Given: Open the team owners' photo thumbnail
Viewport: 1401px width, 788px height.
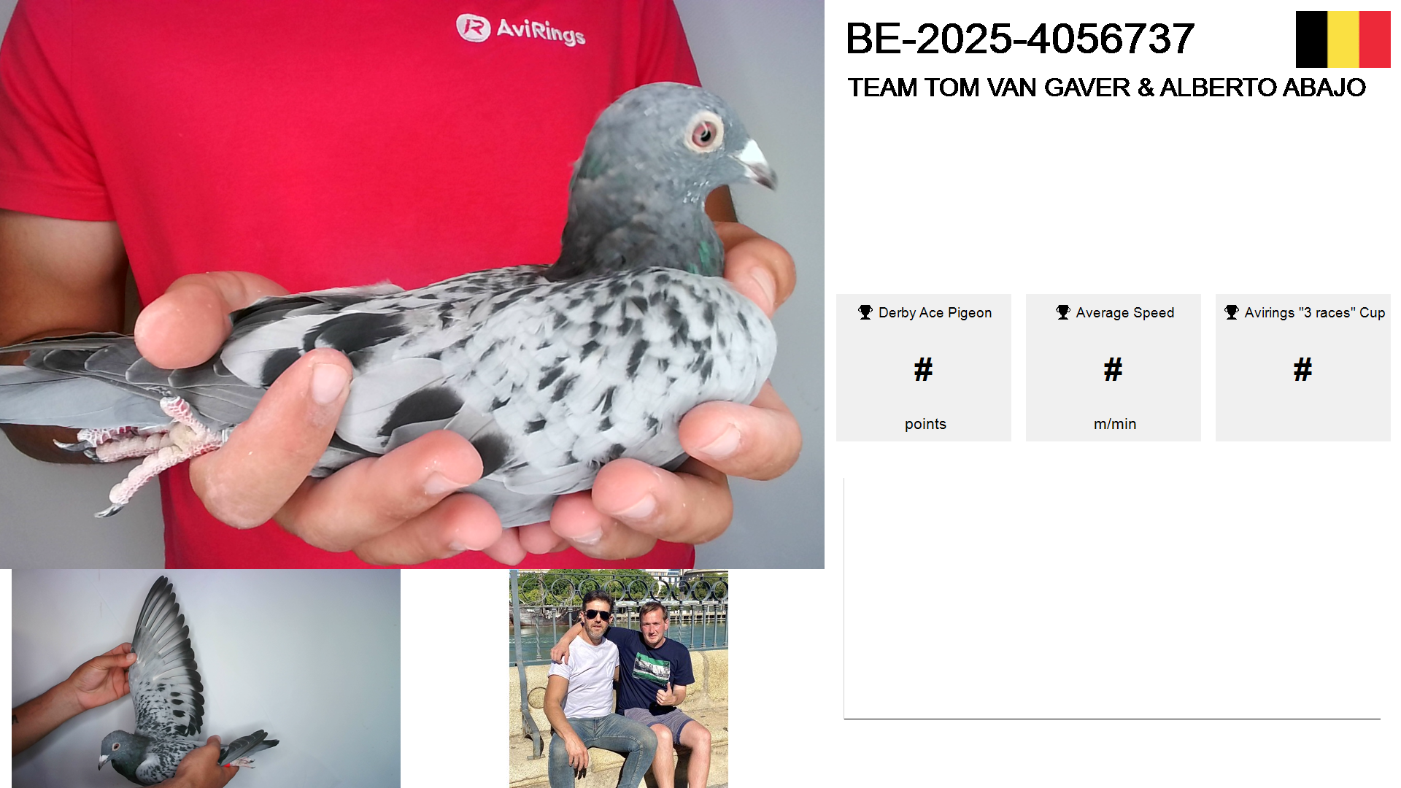Looking at the screenshot, I should tap(619, 679).
